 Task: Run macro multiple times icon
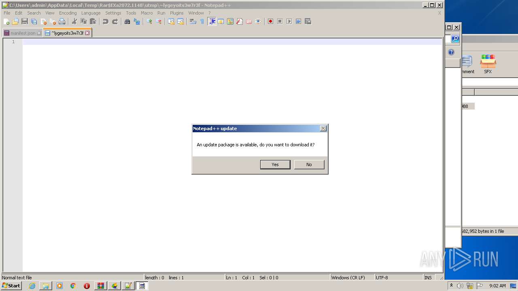point(299,21)
